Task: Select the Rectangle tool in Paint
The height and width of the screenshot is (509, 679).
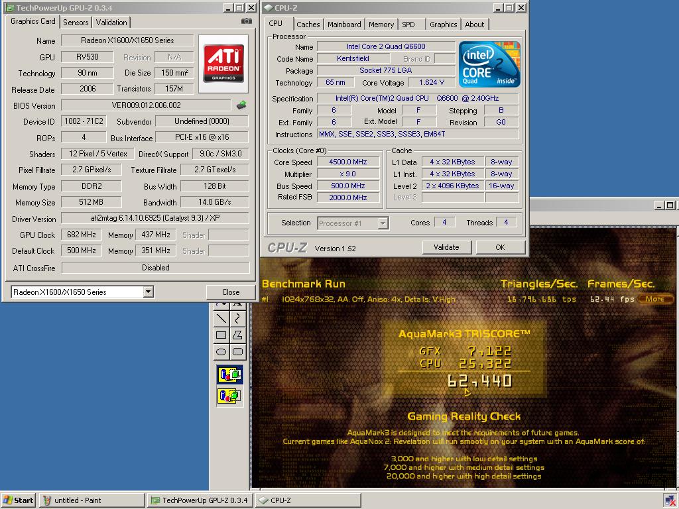Action: [x=221, y=335]
